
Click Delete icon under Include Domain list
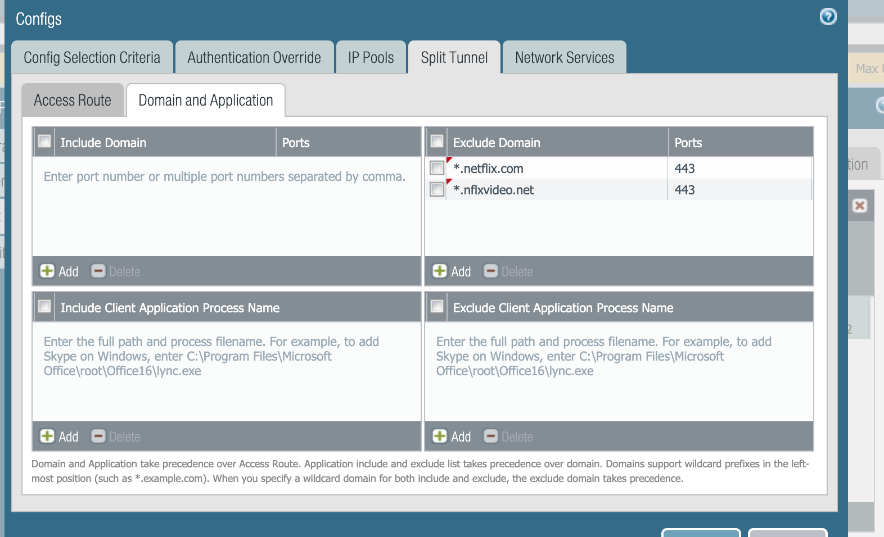pos(98,271)
